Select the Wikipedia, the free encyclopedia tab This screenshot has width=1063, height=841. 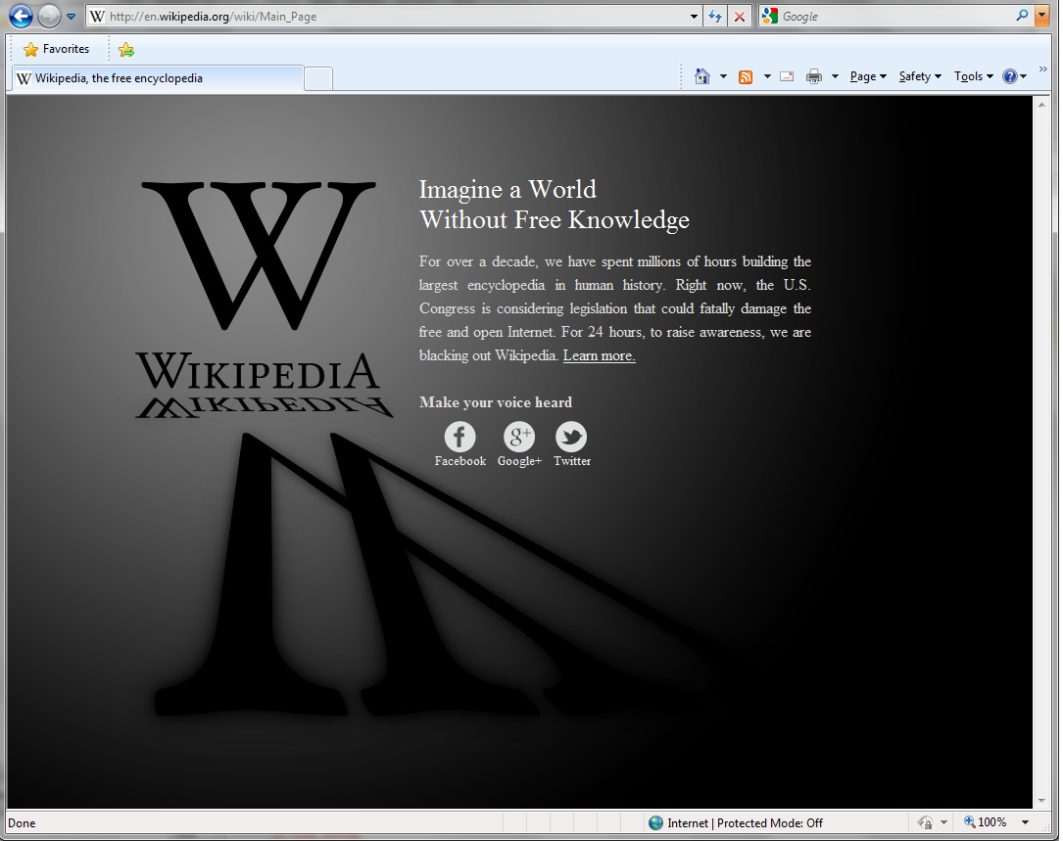tap(158, 78)
